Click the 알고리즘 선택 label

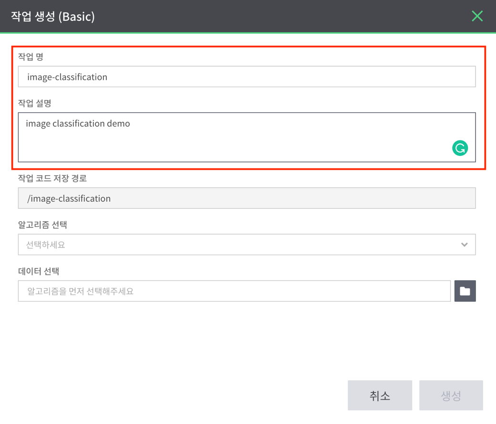pos(43,225)
